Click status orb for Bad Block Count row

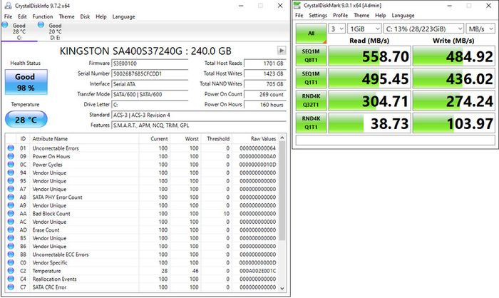pyautogui.click(x=11, y=214)
